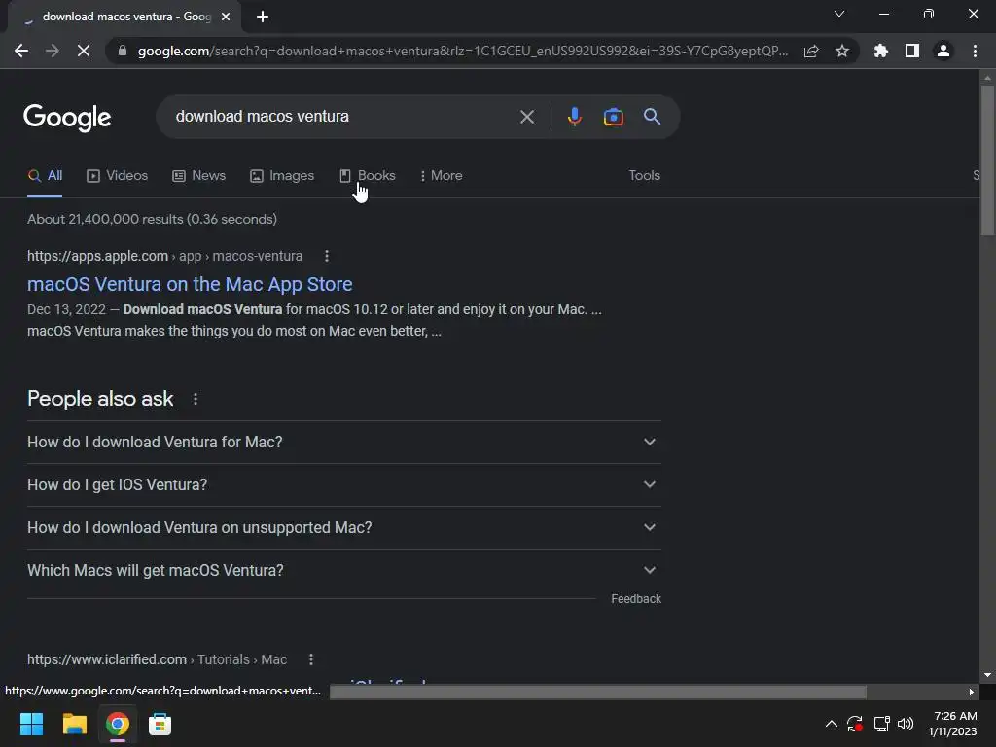This screenshot has width=996, height=747.
Task: Clear the search box text
Action: click(x=526, y=117)
